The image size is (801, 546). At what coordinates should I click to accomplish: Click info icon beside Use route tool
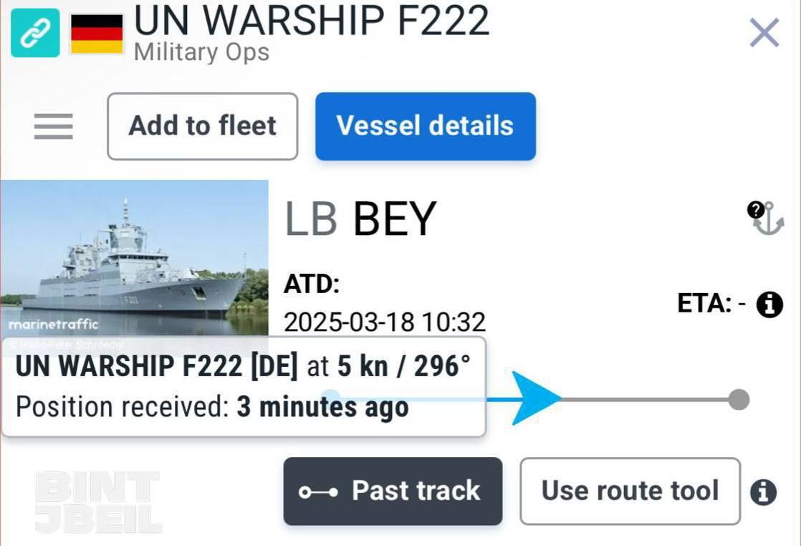click(763, 492)
